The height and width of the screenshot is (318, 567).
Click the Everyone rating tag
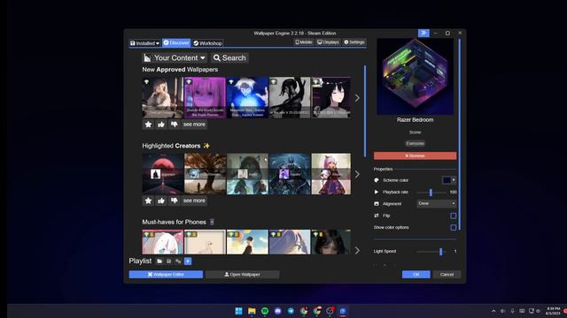pos(416,143)
